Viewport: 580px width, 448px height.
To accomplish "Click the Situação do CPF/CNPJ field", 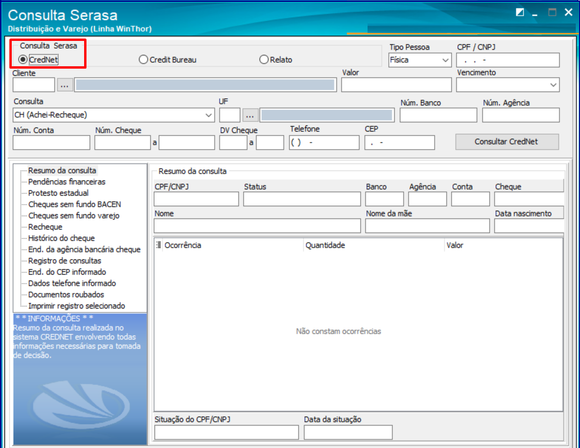I will (227, 432).
